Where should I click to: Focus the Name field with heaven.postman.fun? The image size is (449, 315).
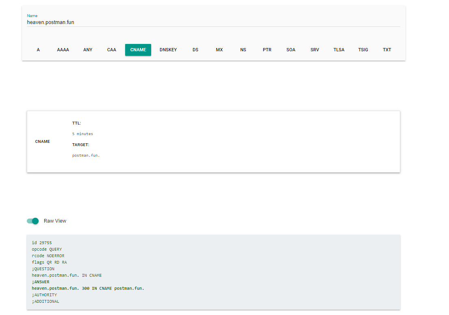click(213, 22)
